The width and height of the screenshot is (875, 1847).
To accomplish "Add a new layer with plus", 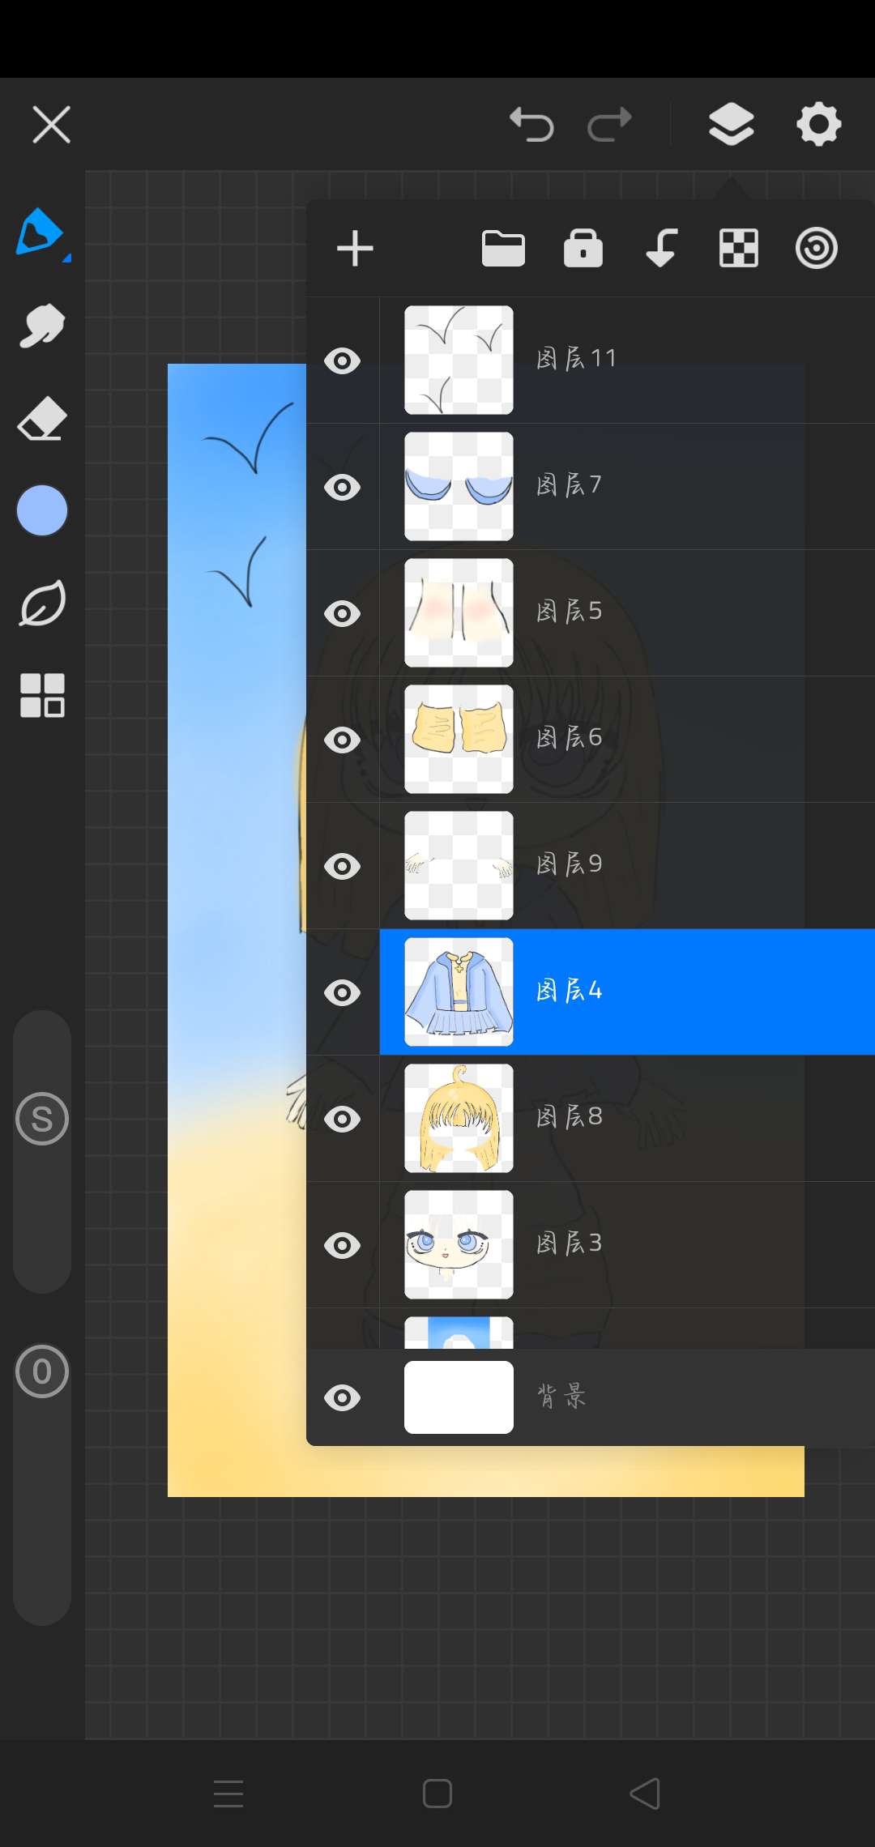I will 355,248.
